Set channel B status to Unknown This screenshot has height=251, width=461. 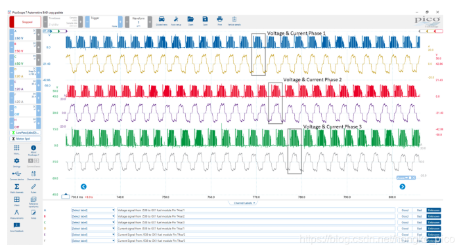click(x=433, y=216)
